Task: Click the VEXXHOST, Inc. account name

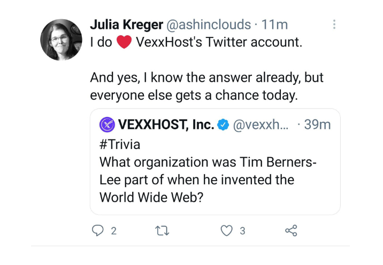Action: (166, 125)
